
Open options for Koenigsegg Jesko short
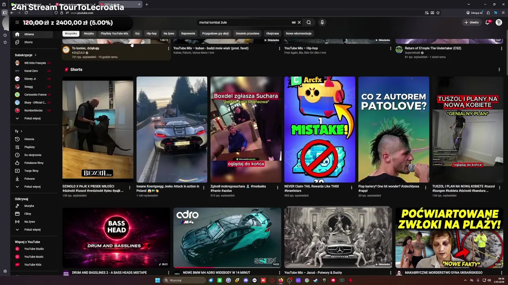click(204, 188)
